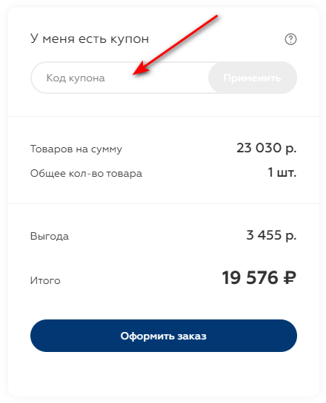326x403 pixels.
Task: Click the tail end of red arrow
Action: pyautogui.click(x=216, y=17)
